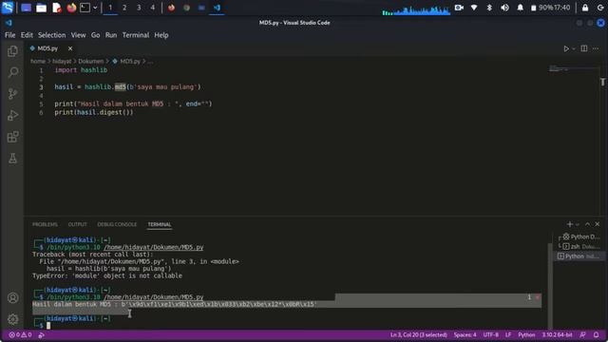This screenshot has height=342, width=608.
Task: Click the terminal panel scrollbar
Action: tap(549, 285)
